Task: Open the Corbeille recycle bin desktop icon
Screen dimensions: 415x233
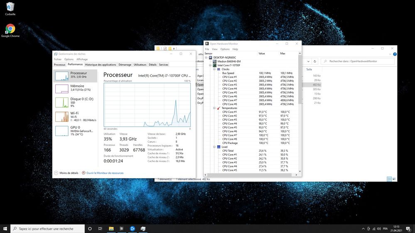Action: tap(10, 8)
